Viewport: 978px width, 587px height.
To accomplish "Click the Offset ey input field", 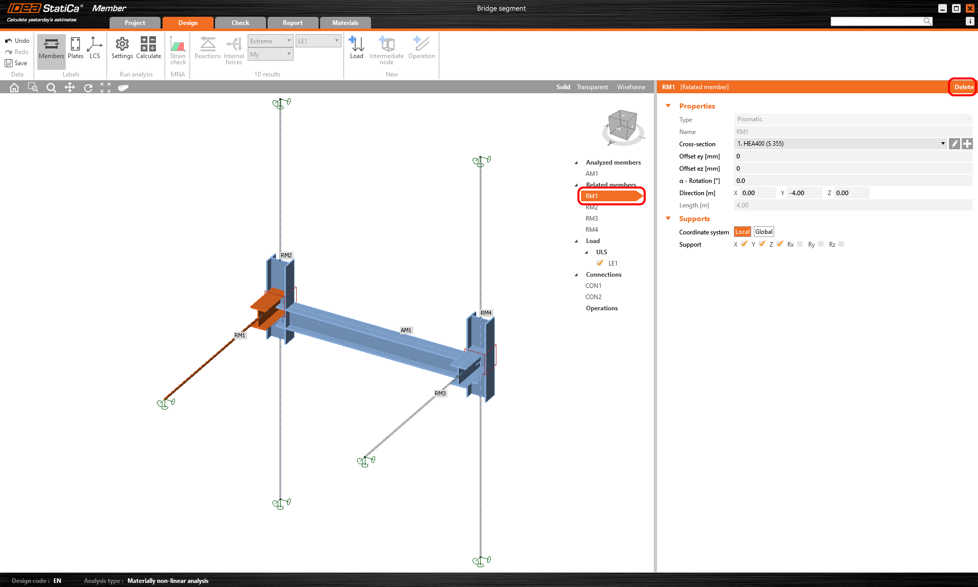I will [x=853, y=156].
